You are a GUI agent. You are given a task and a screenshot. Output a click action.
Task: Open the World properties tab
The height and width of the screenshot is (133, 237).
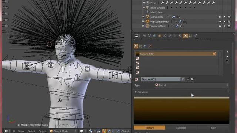[x=154, y=36]
